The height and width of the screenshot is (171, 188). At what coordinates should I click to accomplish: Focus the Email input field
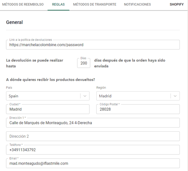[x=93, y=163]
